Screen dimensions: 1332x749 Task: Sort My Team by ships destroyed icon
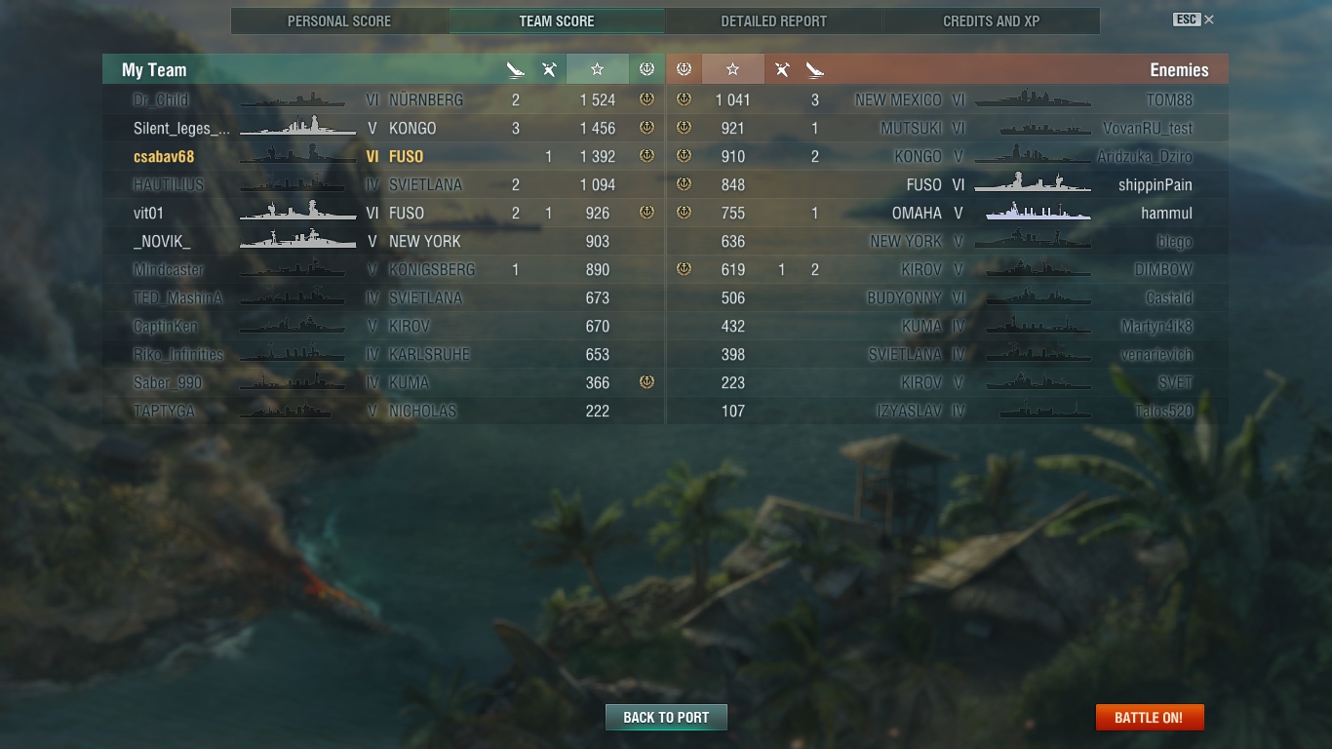516,69
